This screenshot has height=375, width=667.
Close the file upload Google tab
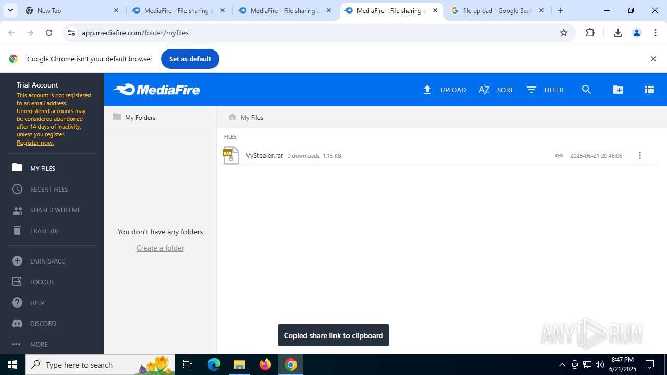(x=541, y=10)
